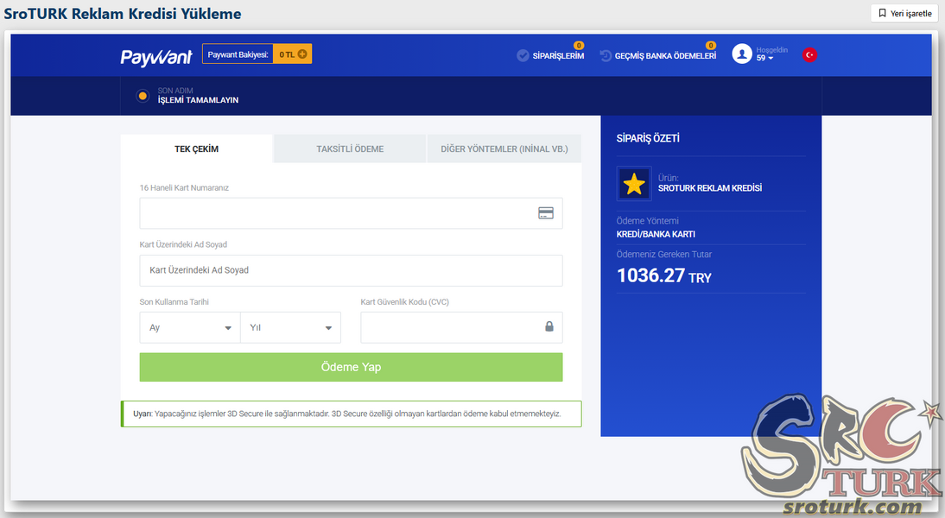Click the bookmark icon next to Yeri işaretle
Screen dimensions: 945x518
[x=882, y=13]
